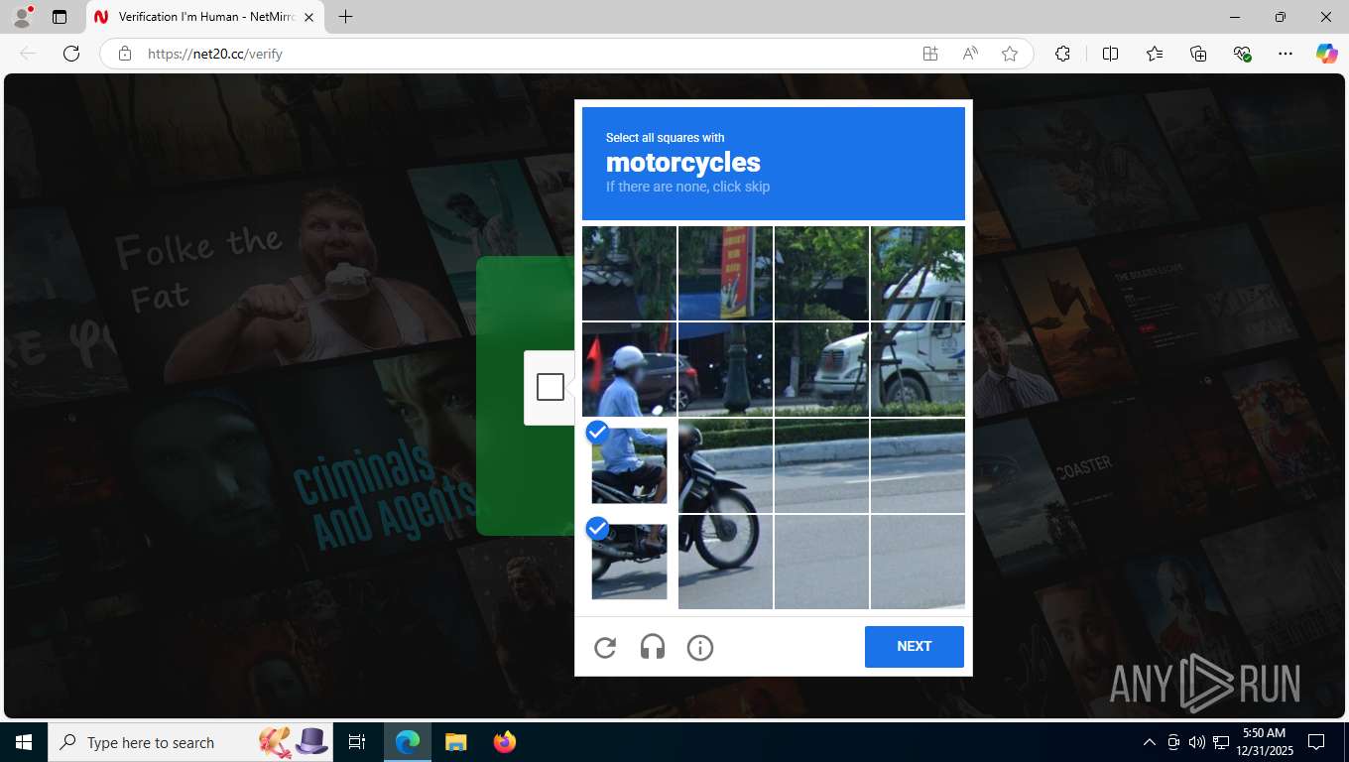The width and height of the screenshot is (1349, 762).
Task: Open Settings and more ellipsis menu
Action: tap(1286, 54)
